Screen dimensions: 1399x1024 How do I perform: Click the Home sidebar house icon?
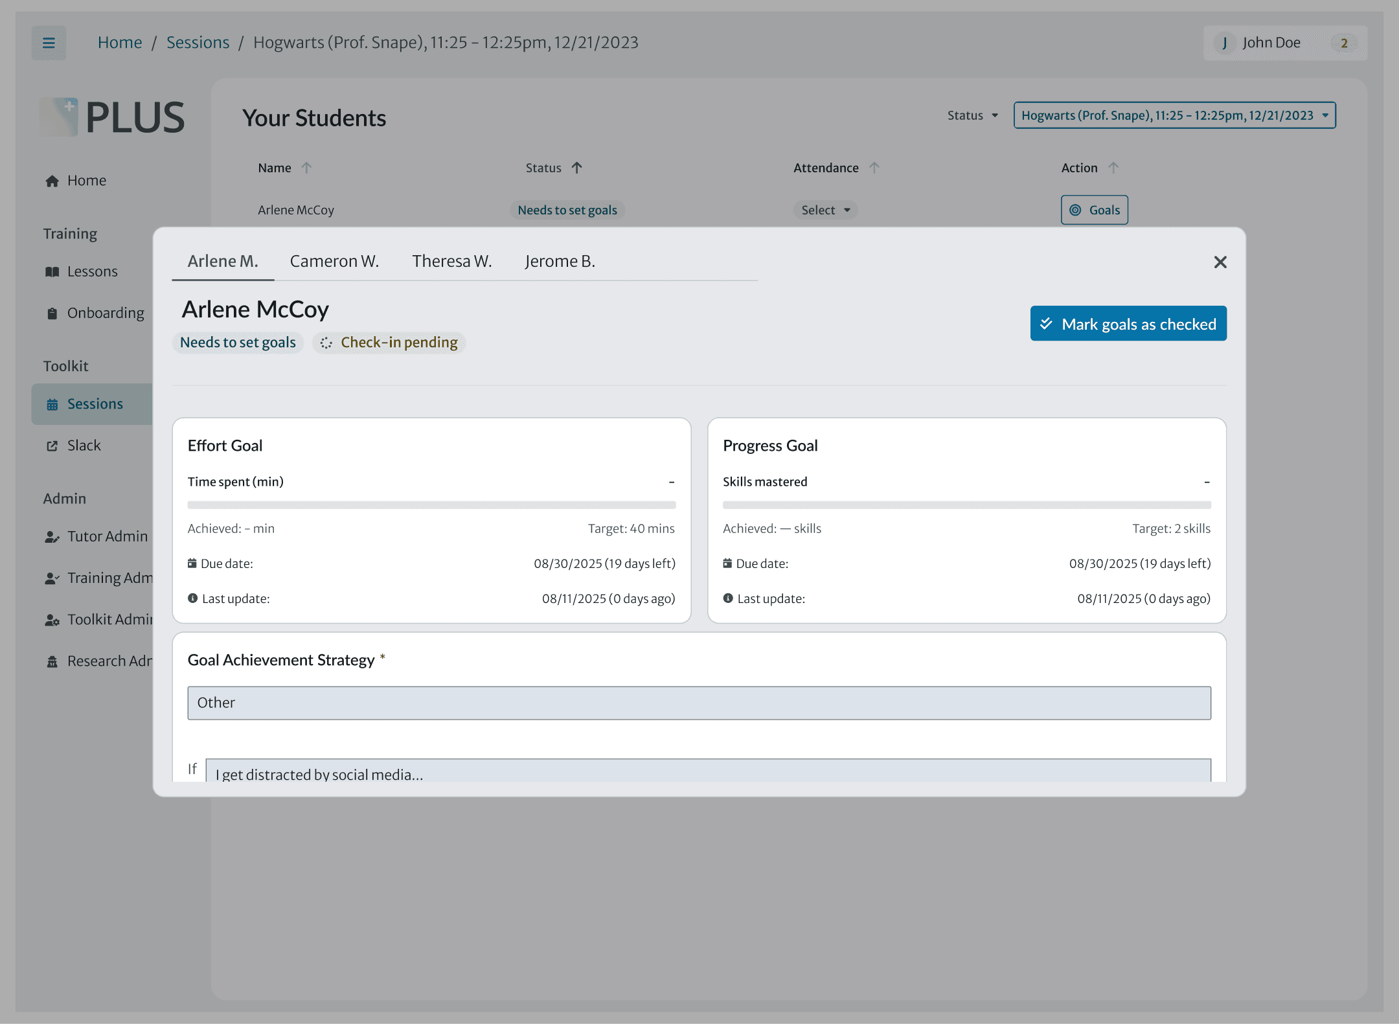point(52,181)
